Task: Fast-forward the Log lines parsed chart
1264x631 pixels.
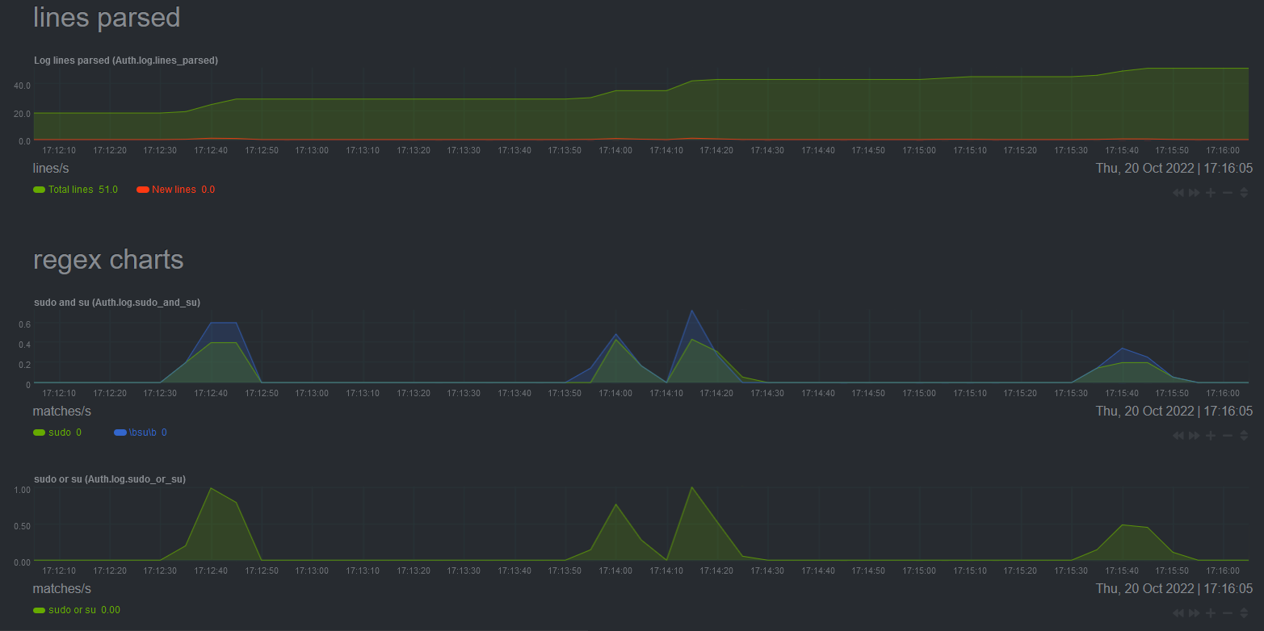Action: coord(1195,193)
